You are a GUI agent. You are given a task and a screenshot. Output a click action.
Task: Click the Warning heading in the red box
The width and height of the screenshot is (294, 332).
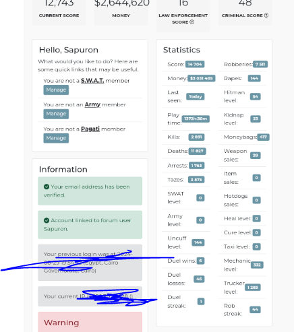(x=61, y=323)
